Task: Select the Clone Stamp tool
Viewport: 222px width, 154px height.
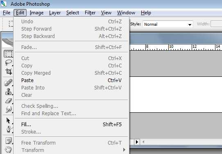Action: tap(9, 92)
